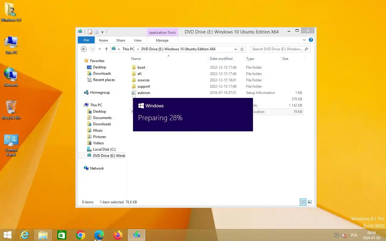Select Local Disk (C:) in navigation pane

[104, 149]
